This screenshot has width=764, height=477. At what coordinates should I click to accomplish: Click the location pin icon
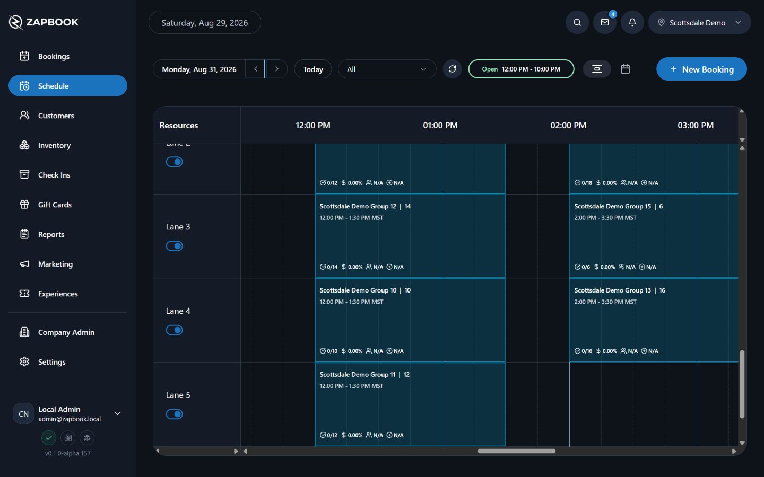(x=662, y=22)
